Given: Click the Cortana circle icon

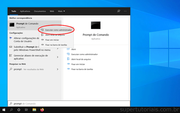Looking at the screenshot, I should 19,110.
